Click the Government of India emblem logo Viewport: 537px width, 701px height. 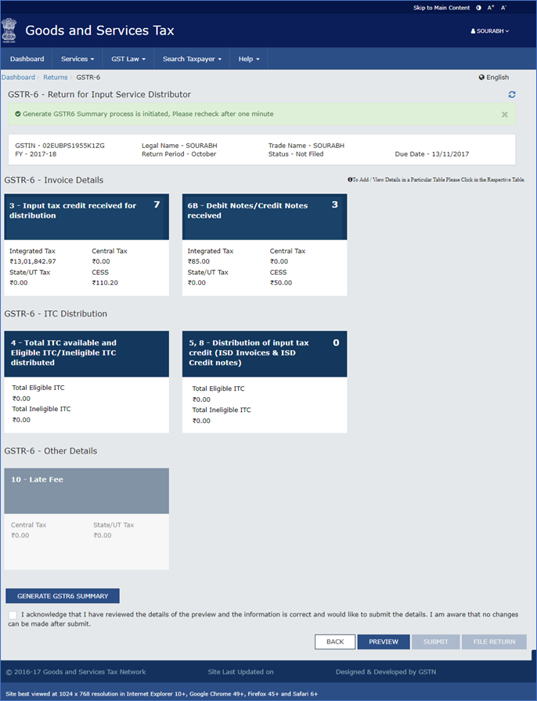point(9,31)
